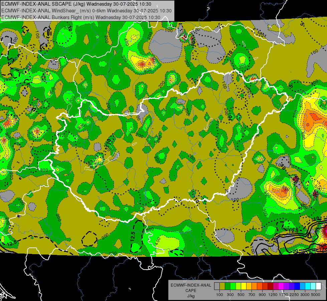
Task: Select the cyan swatch right of 3000
Action: (308, 286)
